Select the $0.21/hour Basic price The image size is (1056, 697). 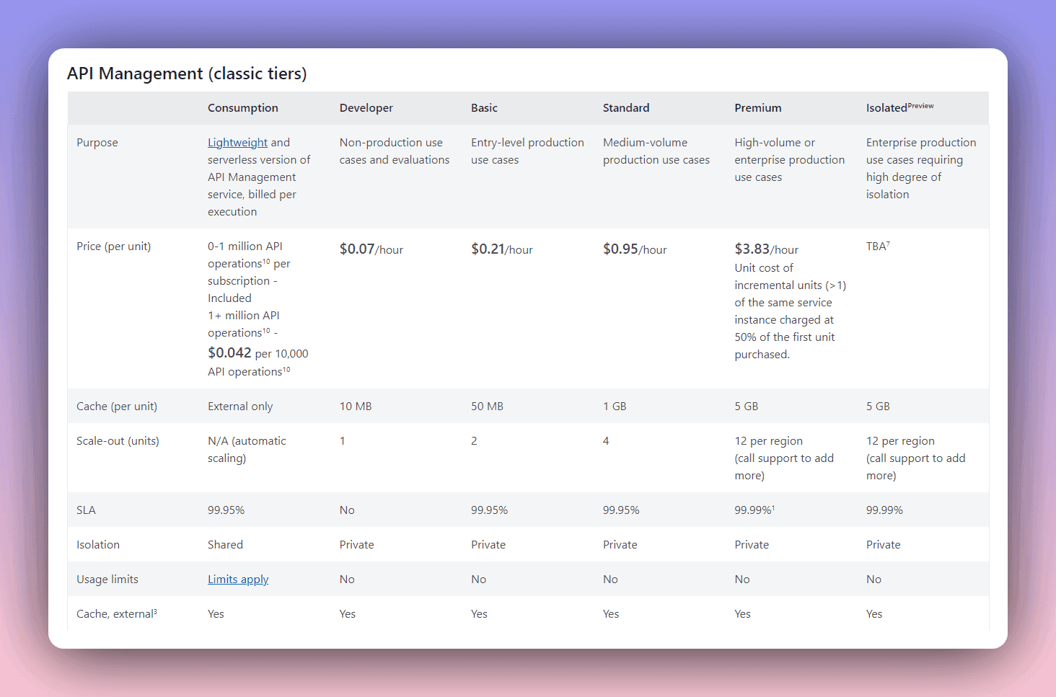click(x=501, y=249)
